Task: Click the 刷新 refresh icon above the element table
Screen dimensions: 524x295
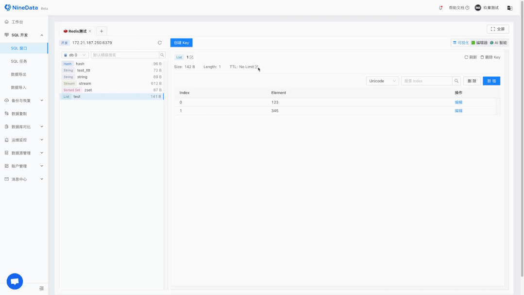Action: [x=466, y=57]
